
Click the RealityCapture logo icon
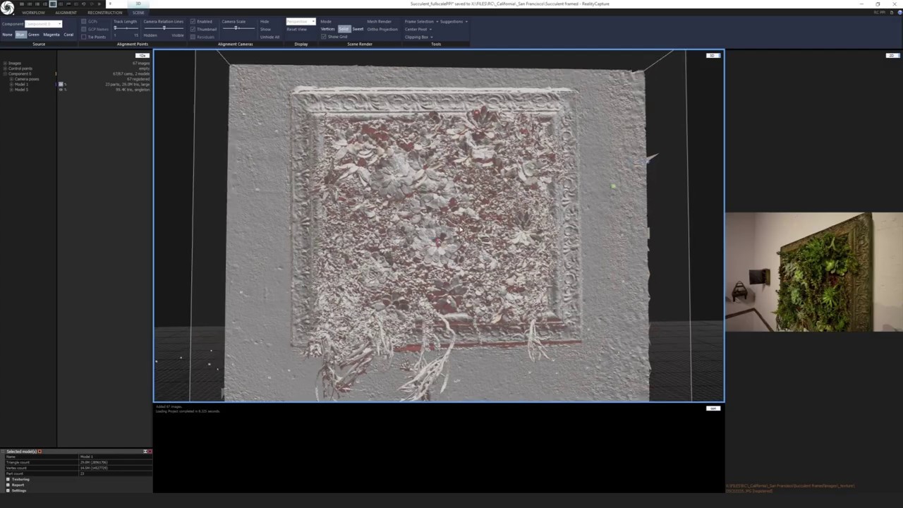7,8
